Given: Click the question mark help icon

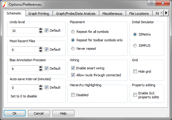Looking at the screenshot, I should (151, 3).
